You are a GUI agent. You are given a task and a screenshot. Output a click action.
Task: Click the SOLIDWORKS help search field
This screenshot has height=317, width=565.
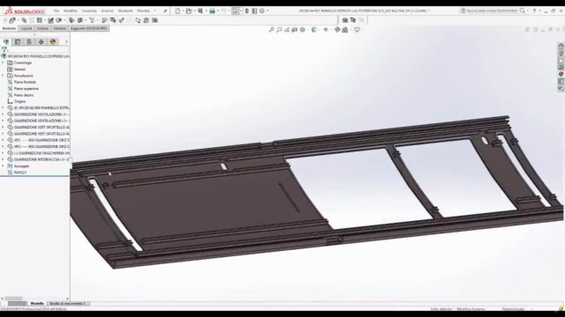tap(492, 11)
